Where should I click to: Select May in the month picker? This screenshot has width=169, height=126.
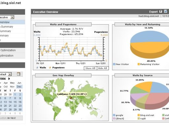click(12, 83)
